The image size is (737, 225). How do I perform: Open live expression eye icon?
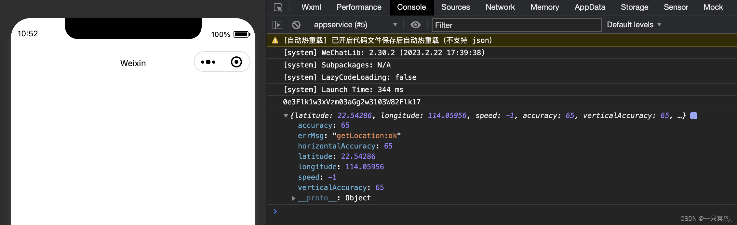(415, 25)
